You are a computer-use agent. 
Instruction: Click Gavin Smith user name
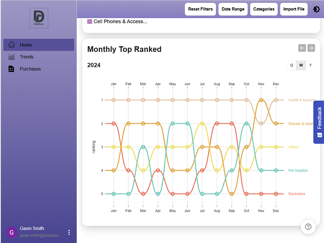tap(32, 228)
